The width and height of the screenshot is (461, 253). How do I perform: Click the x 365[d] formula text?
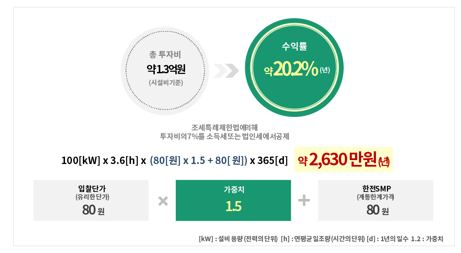click(269, 161)
